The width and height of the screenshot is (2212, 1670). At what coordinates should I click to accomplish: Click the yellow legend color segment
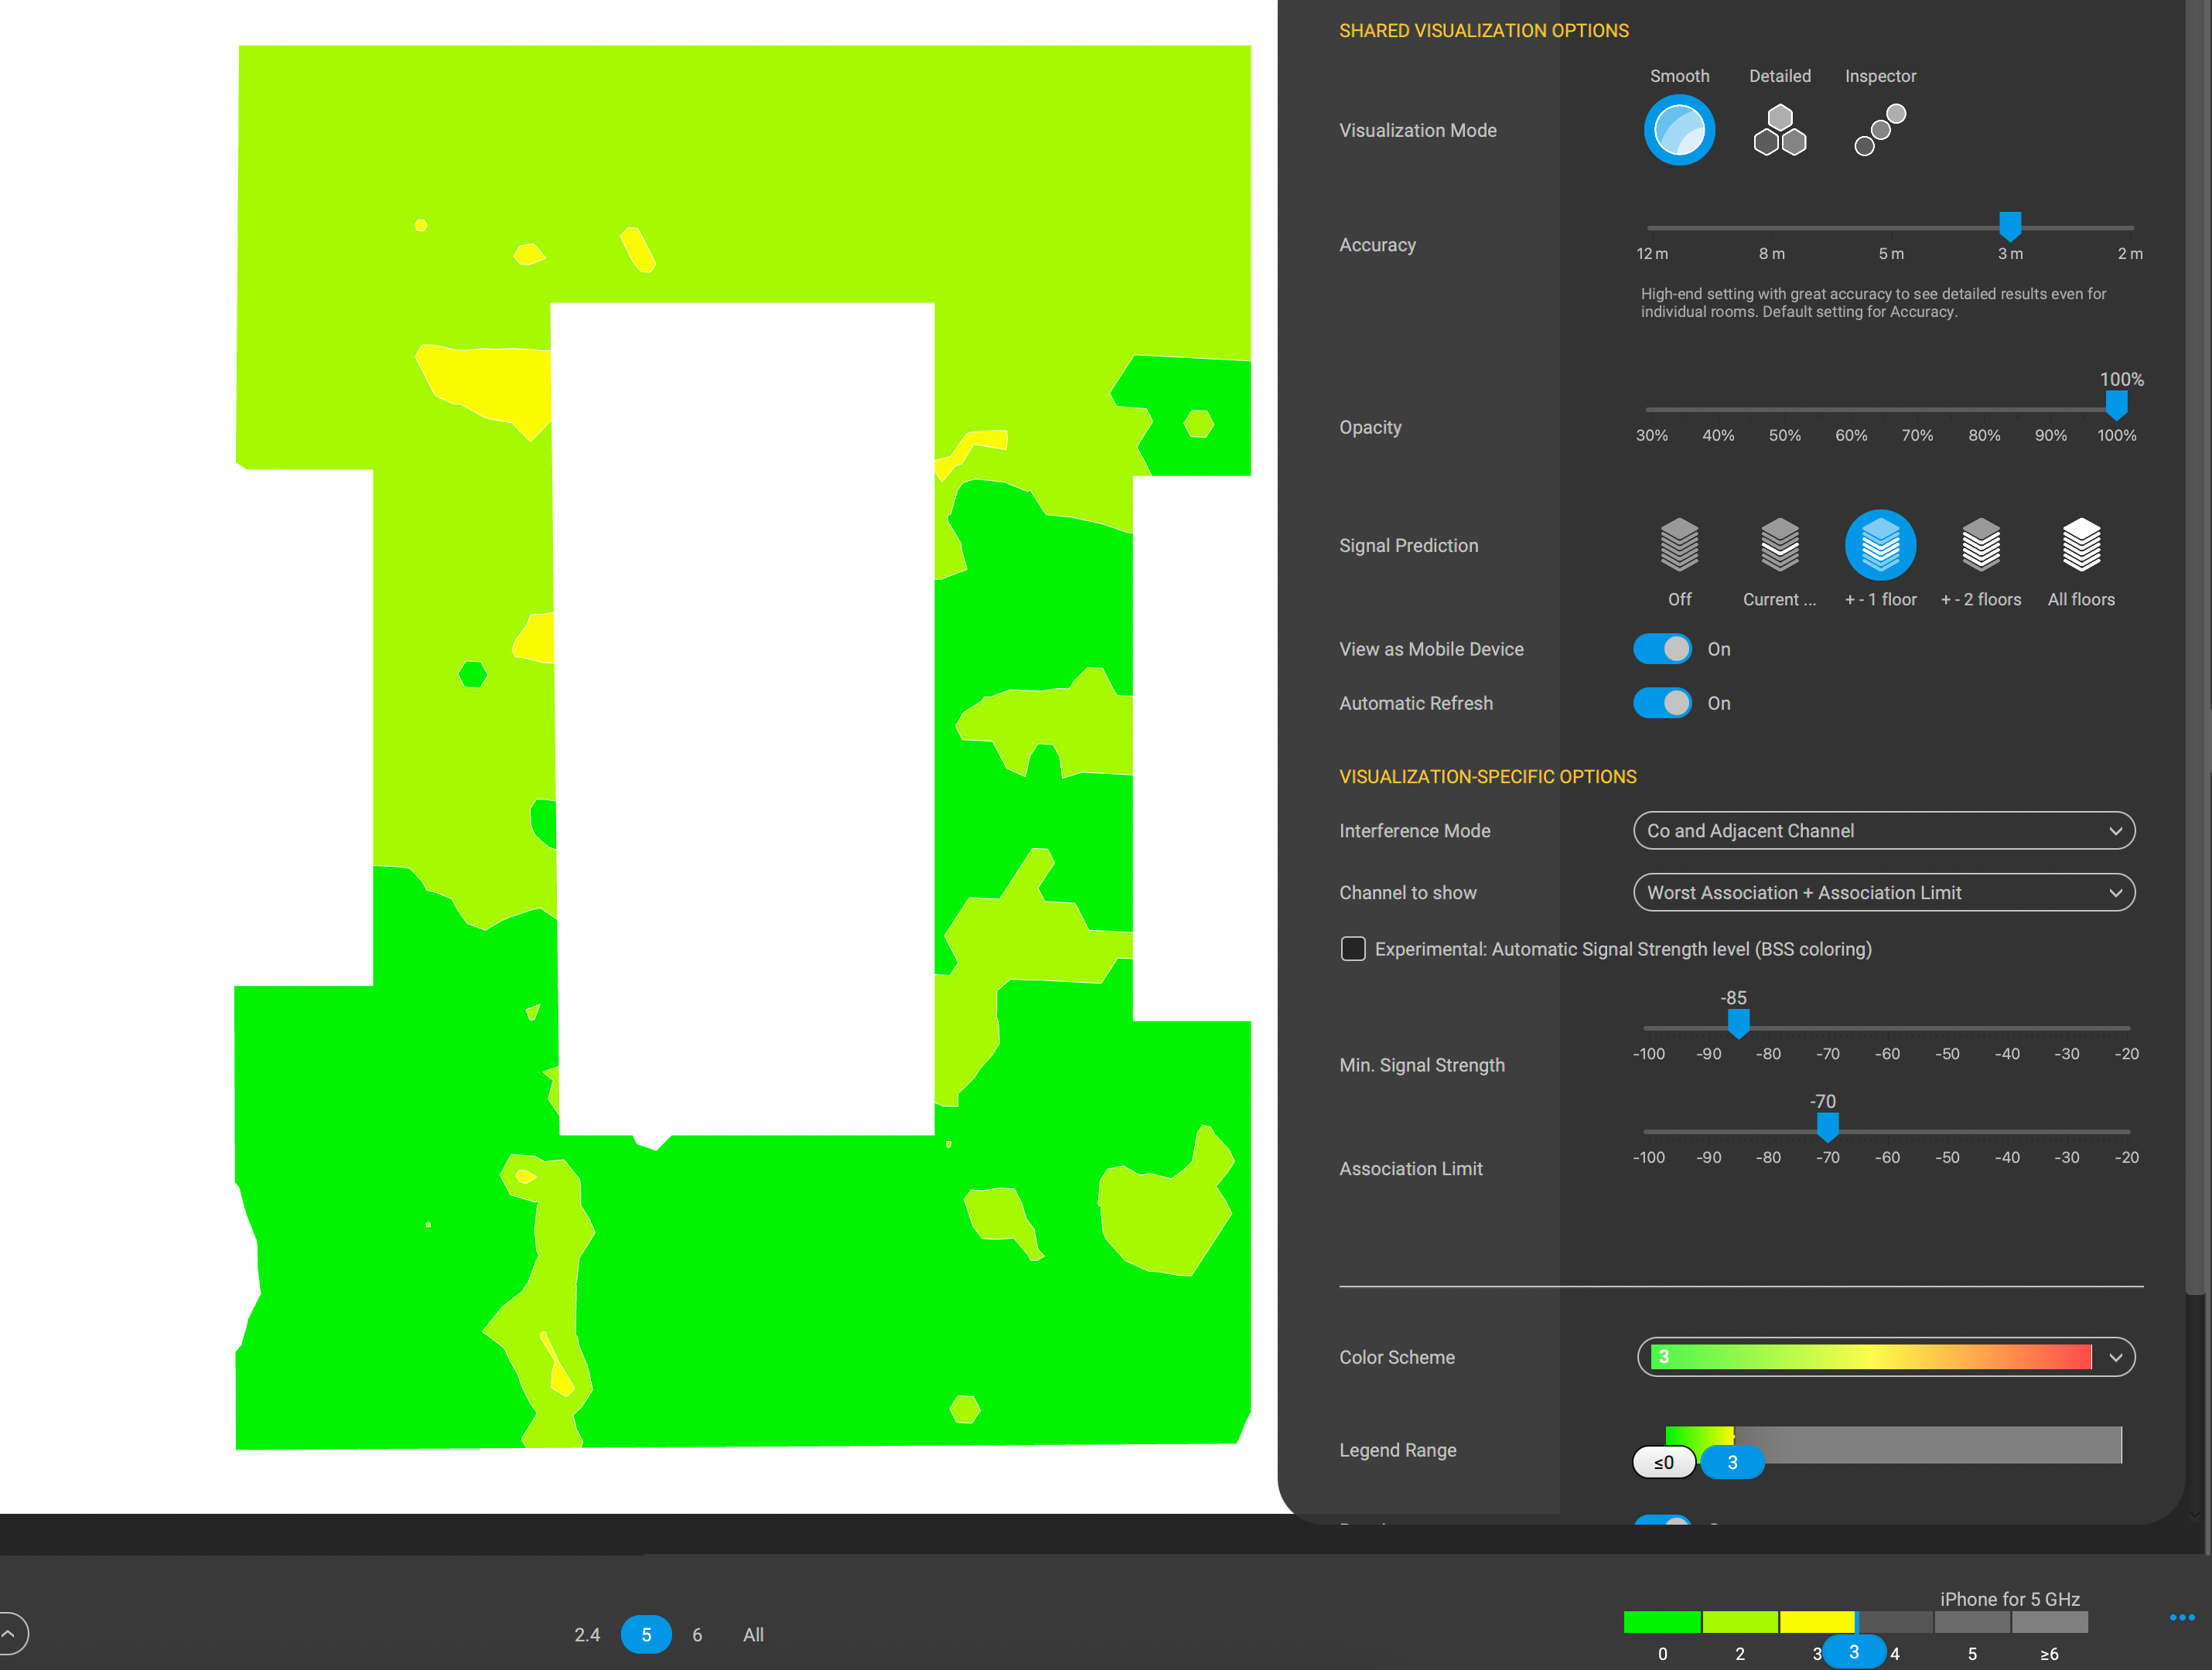point(1817,1621)
